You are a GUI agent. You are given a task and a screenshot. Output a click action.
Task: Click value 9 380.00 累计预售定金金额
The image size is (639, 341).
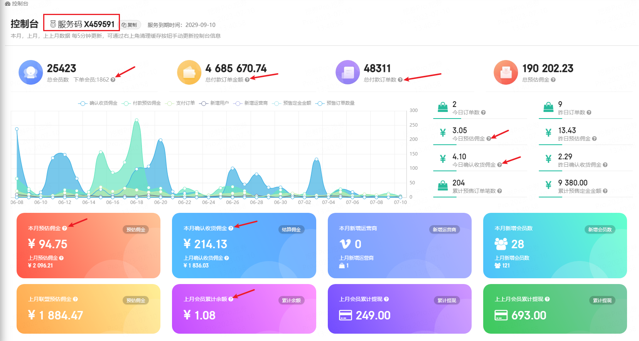pos(573,183)
